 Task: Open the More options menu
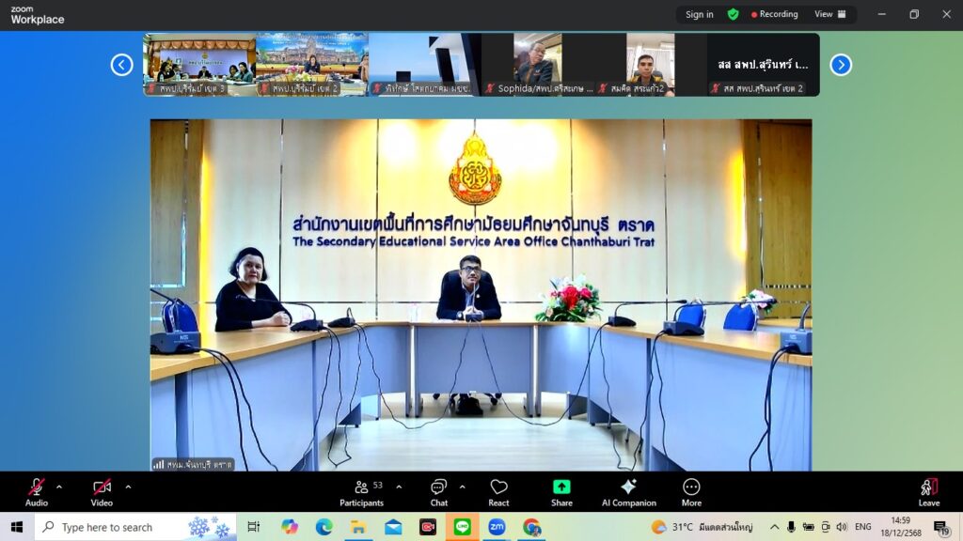click(x=691, y=487)
